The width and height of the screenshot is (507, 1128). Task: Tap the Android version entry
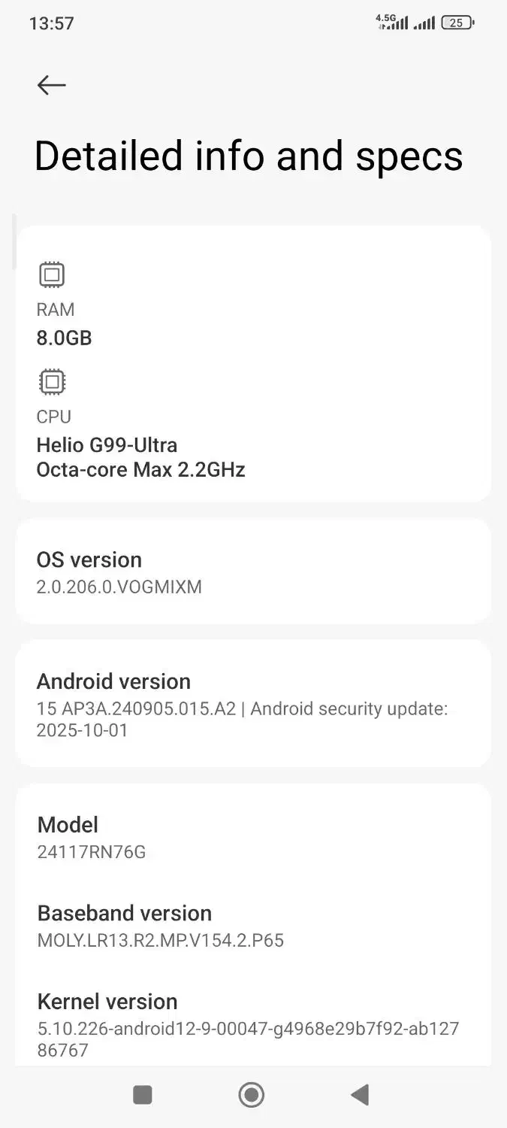coord(253,704)
